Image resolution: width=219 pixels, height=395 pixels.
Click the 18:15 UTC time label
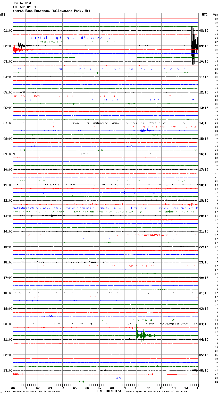point(204,185)
